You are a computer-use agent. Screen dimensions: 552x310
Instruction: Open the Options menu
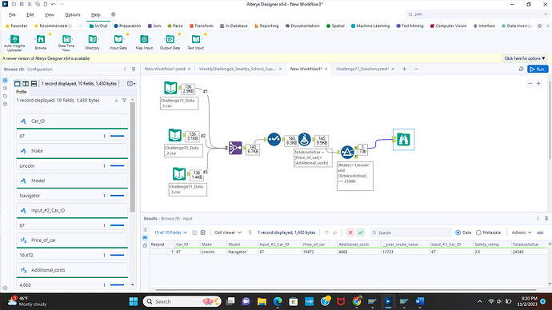[x=73, y=14]
